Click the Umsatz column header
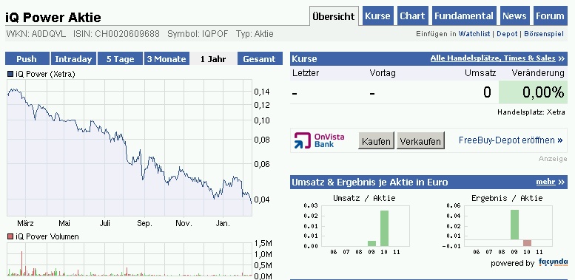This screenshot has height=280, width=575. click(480, 73)
